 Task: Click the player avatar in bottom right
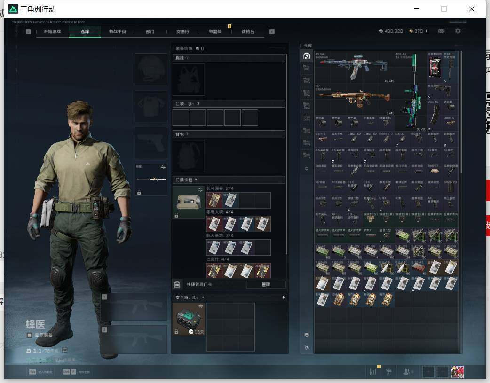[x=458, y=372]
